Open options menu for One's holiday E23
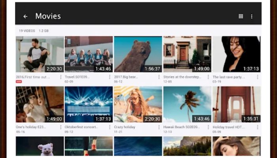This screenshot has width=277, height=158. [x=61, y=127]
